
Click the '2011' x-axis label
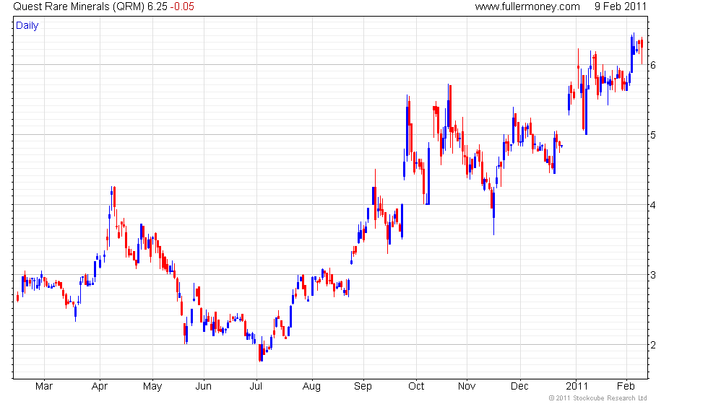(577, 387)
